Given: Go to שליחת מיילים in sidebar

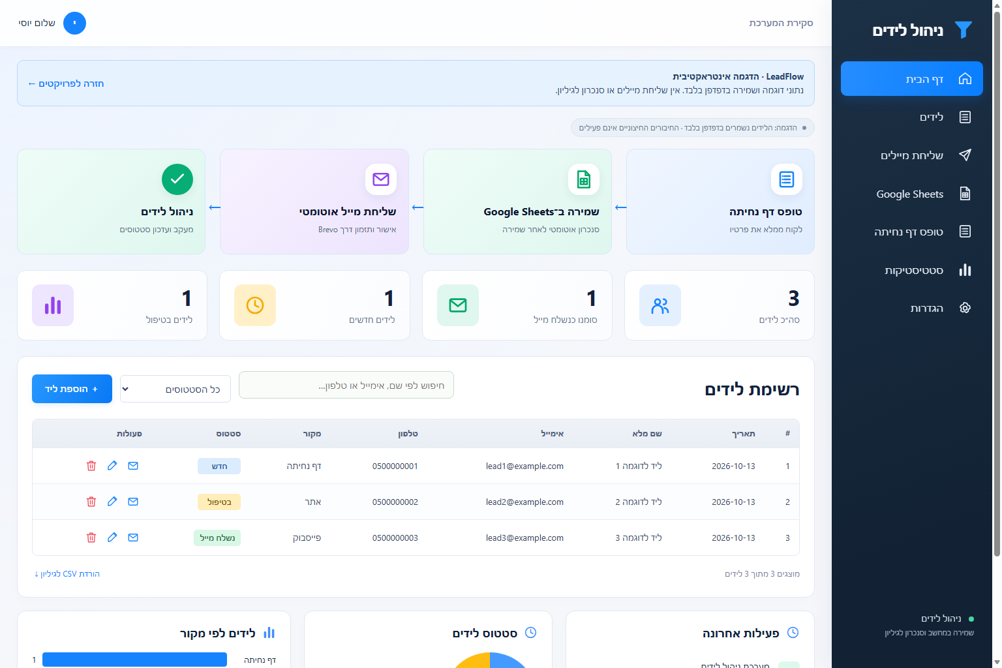Looking at the screenshot, I should [x=912, y=155].
